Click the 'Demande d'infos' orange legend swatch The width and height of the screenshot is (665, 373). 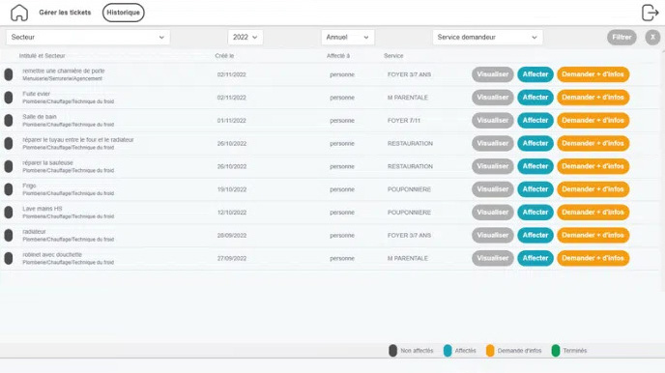[x=490, y=351]
